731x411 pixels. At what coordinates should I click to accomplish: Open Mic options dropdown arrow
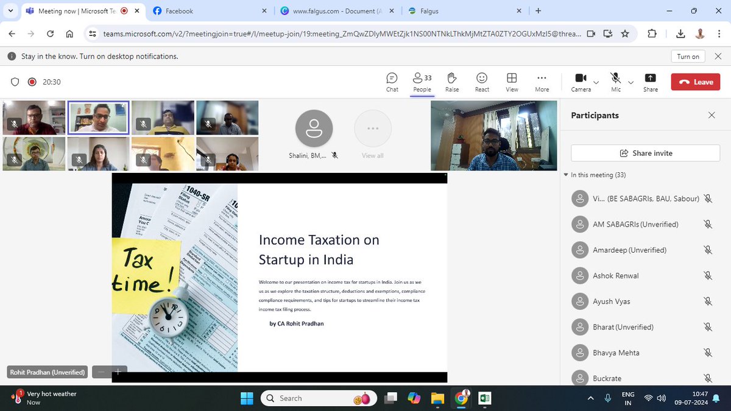[630, 83]
